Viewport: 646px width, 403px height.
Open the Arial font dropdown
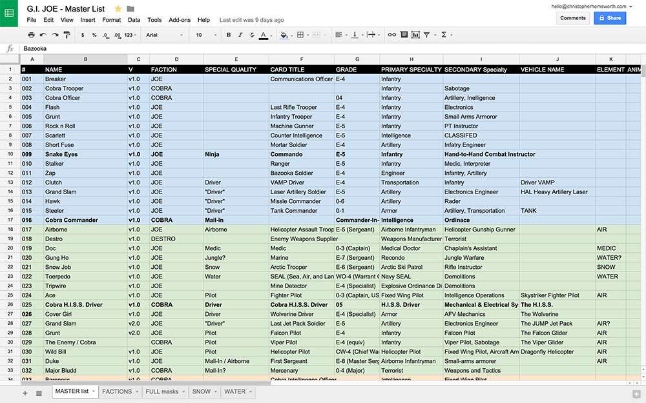(x=165, y=35)
